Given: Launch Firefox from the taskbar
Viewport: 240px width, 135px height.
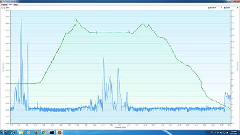Looking at the screenshot, I should 36,132.
